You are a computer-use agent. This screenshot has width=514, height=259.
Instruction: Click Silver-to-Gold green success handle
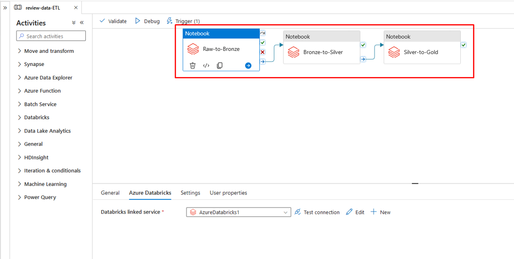(464, 45)
